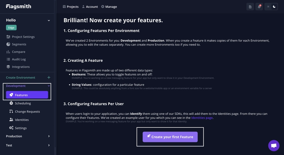
Task: Click Create your first Feature button
Action: [x=170, y=137]
